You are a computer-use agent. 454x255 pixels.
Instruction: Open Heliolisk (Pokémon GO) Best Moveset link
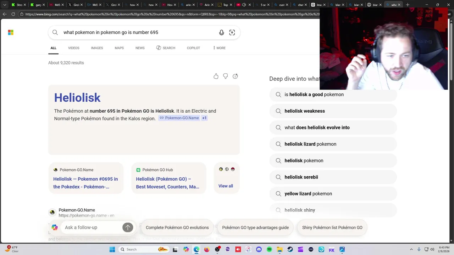168,183
